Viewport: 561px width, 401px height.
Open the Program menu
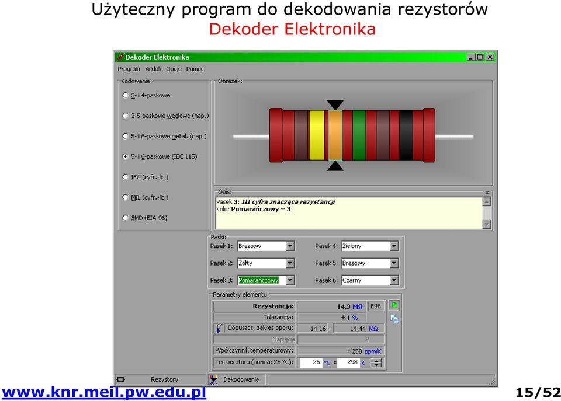tap(129, 69)
